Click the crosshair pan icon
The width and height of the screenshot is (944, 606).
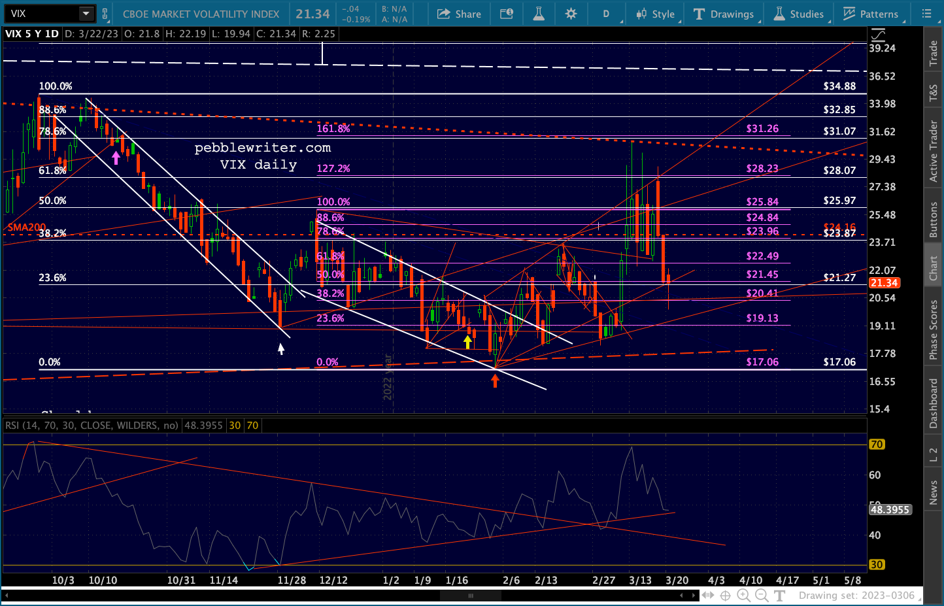click(725, 596)
